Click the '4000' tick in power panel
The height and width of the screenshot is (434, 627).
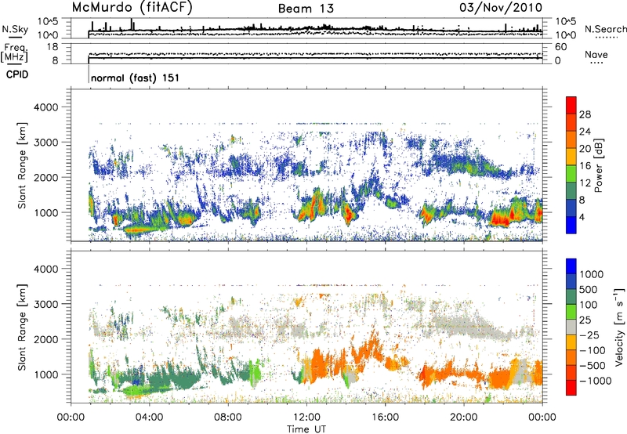(x=45, y=107)
